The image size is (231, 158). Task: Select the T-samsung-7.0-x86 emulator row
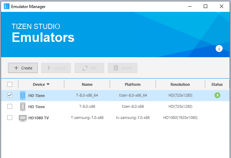87,118
